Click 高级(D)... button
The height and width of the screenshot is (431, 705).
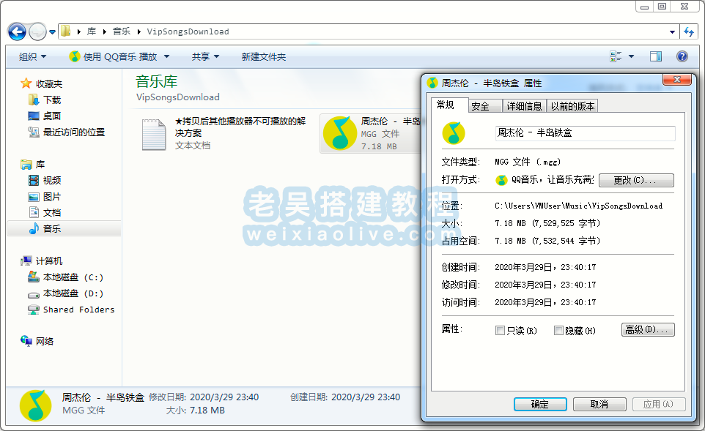pos(648,329)
